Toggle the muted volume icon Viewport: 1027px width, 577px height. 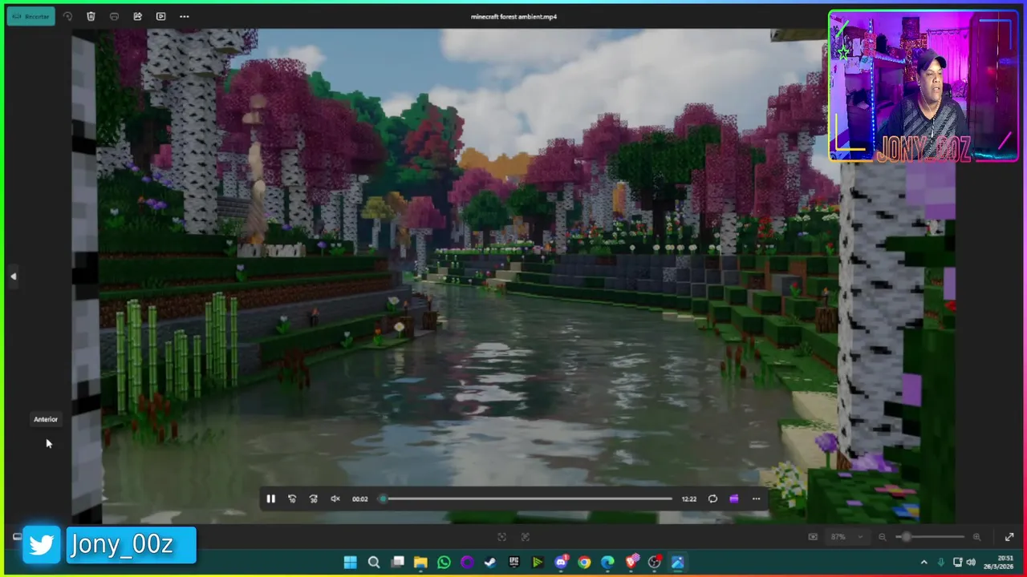tap(335, 498)
